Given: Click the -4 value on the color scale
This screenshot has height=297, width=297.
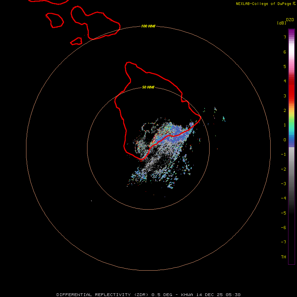Looking at the screenshot, I should (x=283, y=198).
